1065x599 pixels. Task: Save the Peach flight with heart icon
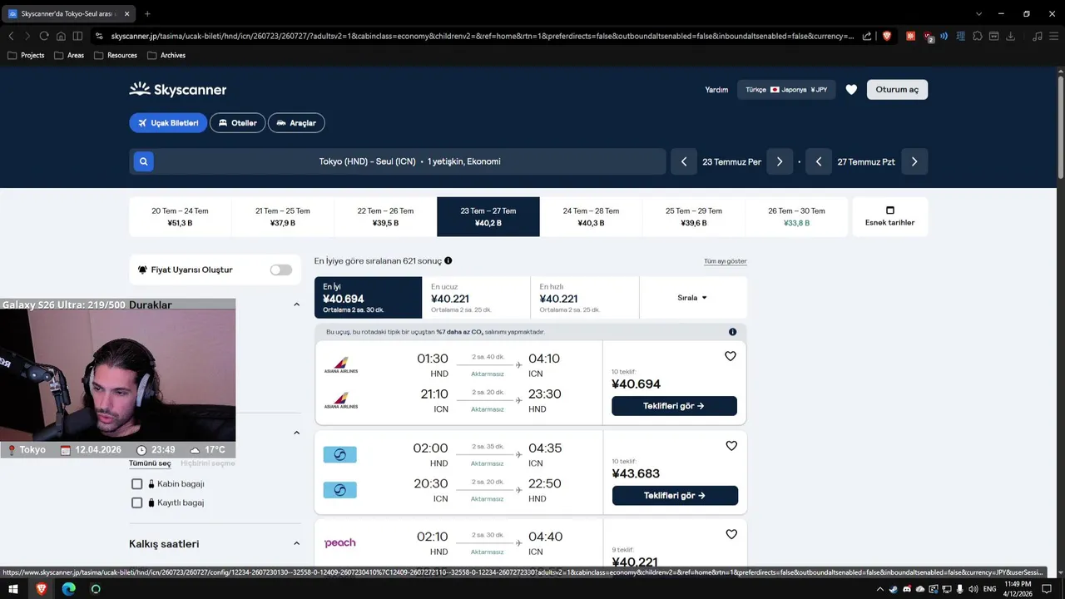point(731,534)
